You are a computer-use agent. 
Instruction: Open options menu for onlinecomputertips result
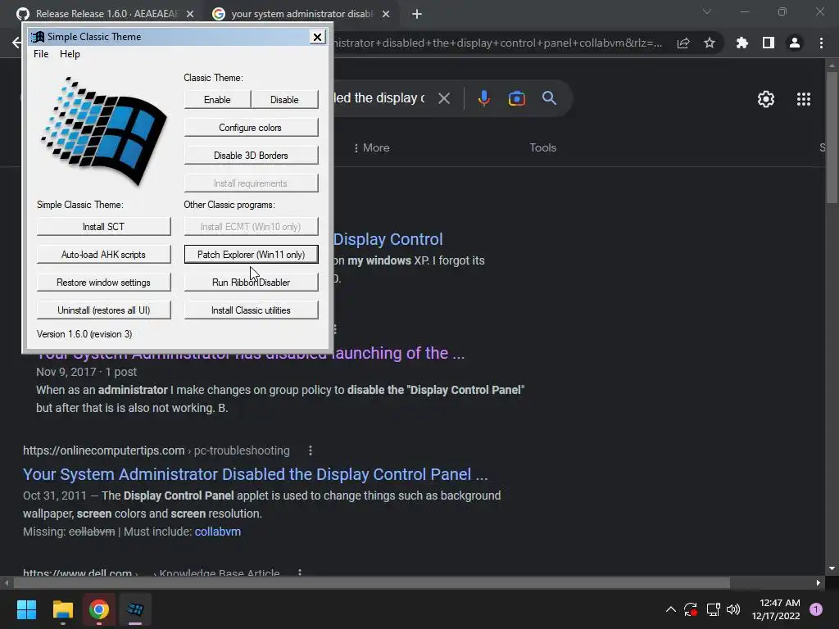[x=311, y=450]
